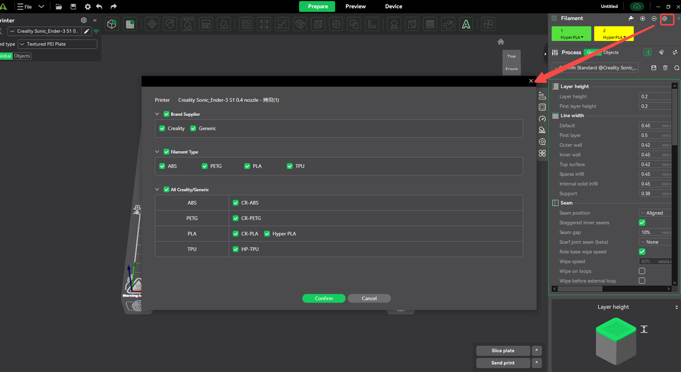Click the Send print button
This screenshot has width=681, height=372.
coord(503,363)
